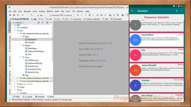Select FirebaseCRUDHelper in the project tree
Image resolution: width=191 pixels, height=107 pixels.
(x=36, y=51)
